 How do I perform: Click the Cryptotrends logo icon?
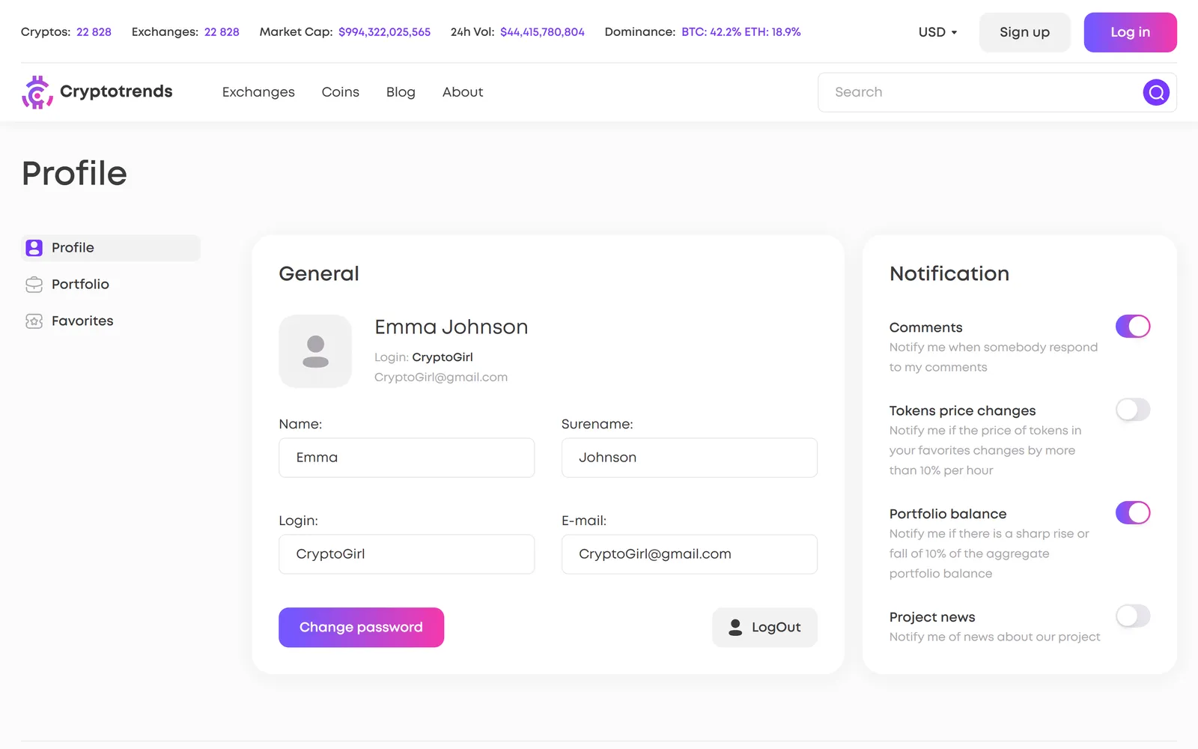(37, 92)
